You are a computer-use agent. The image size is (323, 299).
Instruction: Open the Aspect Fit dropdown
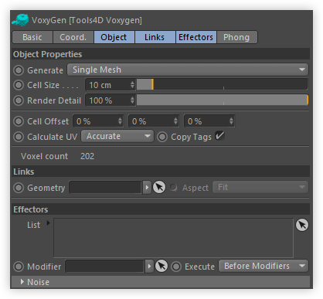pos(260,187)
